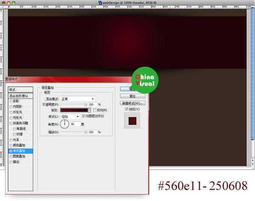Enable the 内发光 inner glow checkbox
The image size is (255, 201).
click(11, 118)
